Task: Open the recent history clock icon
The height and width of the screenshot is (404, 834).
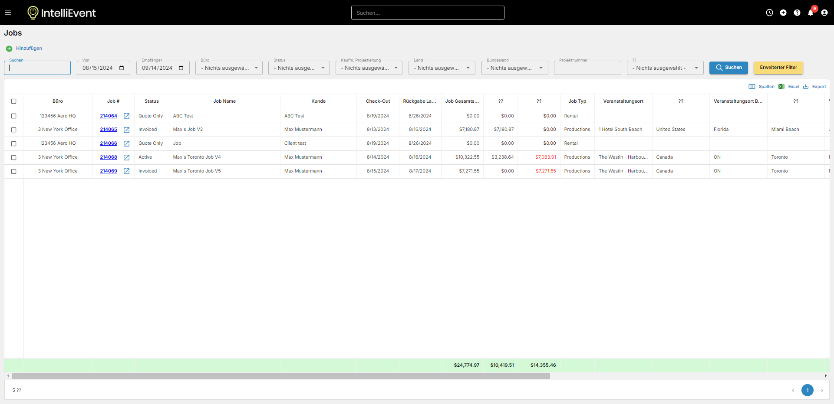Action: pyautogui.click(x=769, y=13)
